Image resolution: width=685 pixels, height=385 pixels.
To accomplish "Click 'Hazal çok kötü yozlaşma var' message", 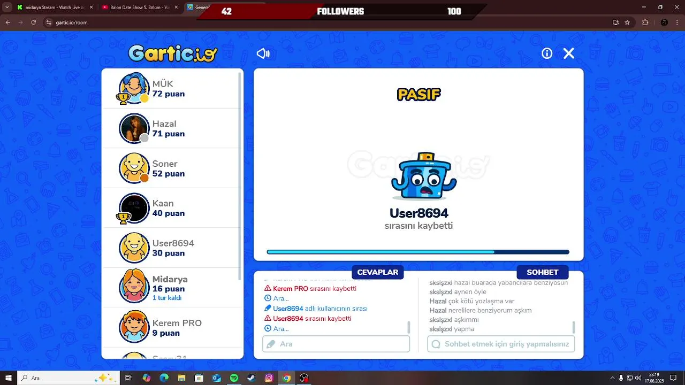I will pyautogui.click(x=471, y=302).
